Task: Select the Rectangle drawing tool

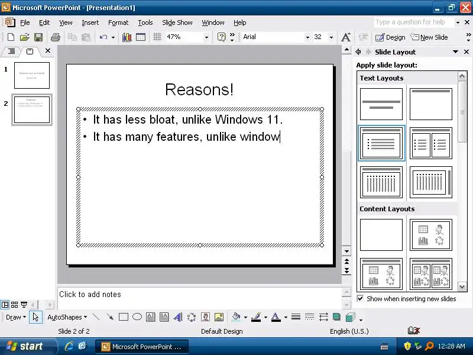Action: coord(124,317)
